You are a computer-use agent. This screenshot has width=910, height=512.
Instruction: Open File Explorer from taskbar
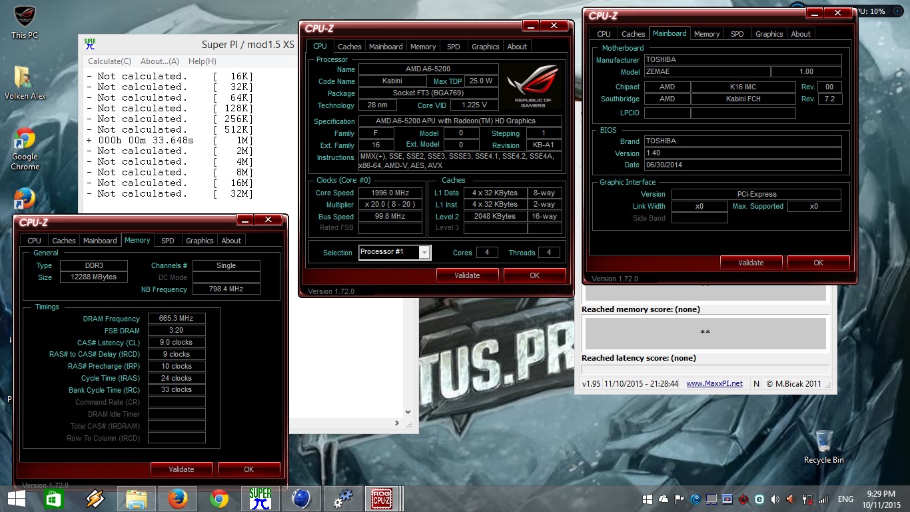click(x=137, y=499)
